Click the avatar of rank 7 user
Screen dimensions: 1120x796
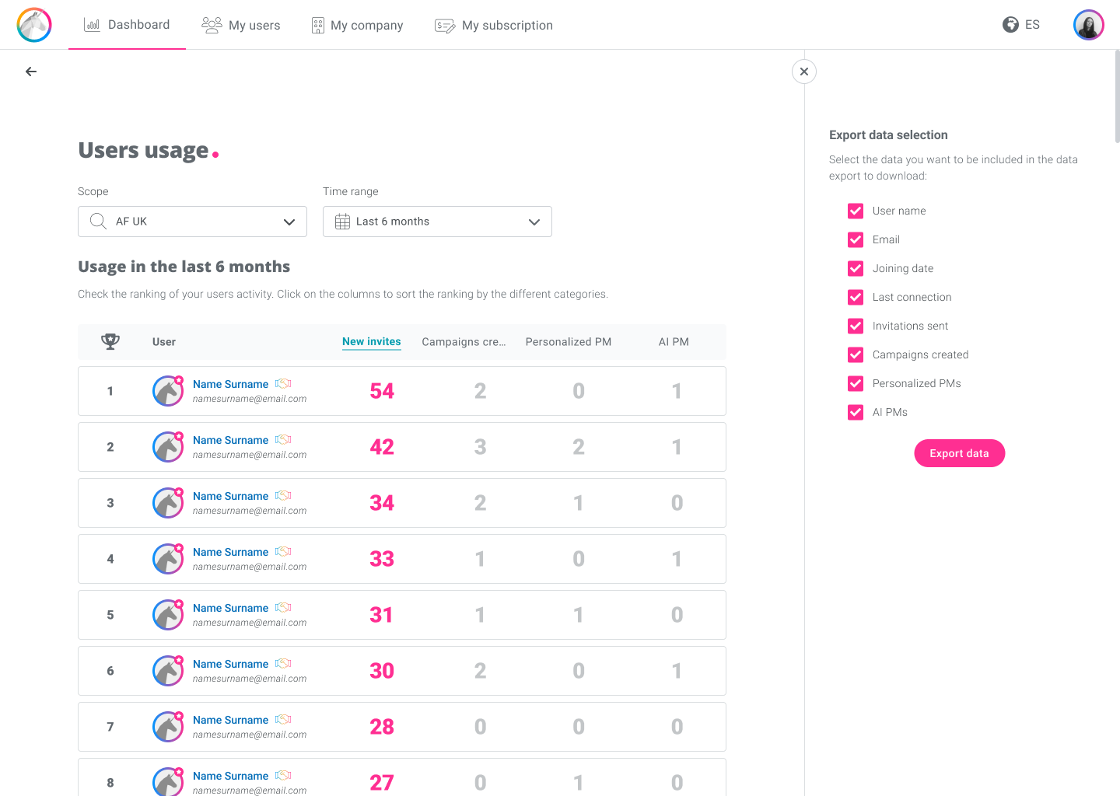[168, 727]
